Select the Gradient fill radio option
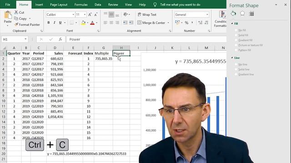This screenshot has width=291, height=163. [x=236, y=40]
